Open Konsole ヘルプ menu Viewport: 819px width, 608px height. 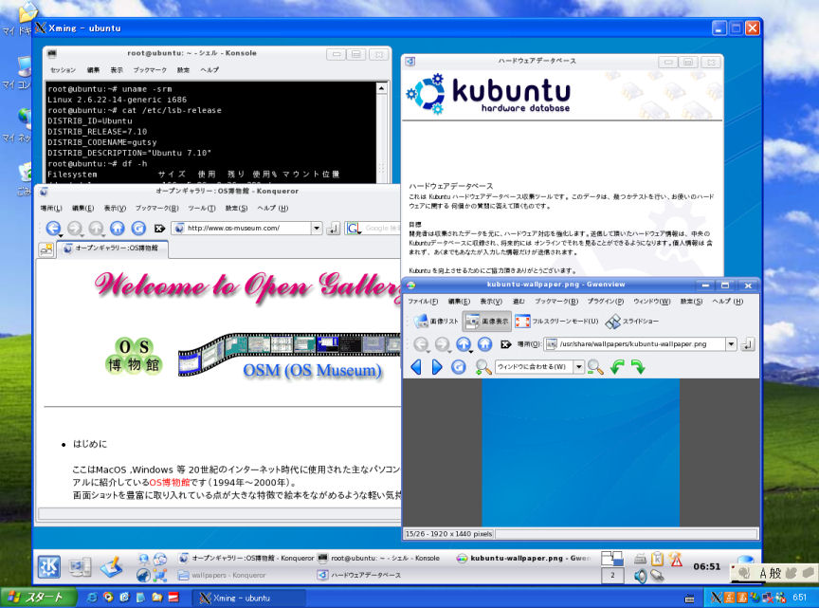(x=209, y=70)
